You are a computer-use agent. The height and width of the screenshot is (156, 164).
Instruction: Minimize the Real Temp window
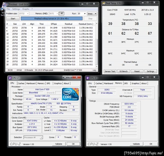point(143,2)
